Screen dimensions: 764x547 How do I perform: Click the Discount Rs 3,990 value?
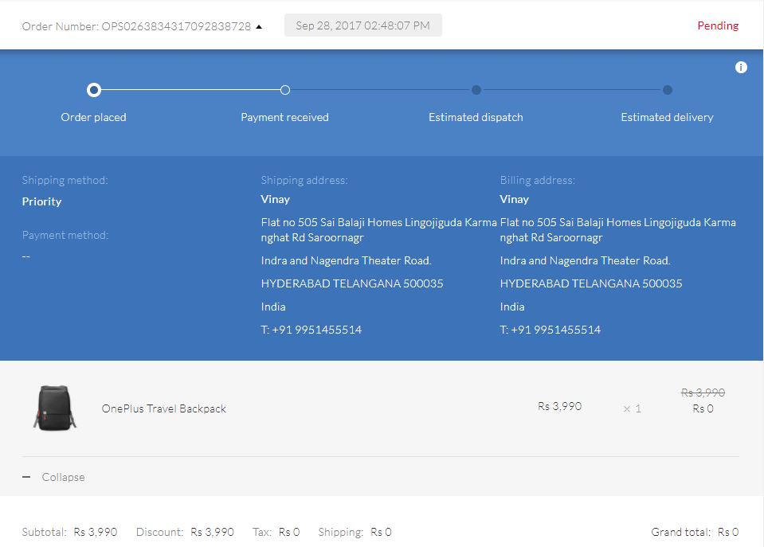point(213,532)
